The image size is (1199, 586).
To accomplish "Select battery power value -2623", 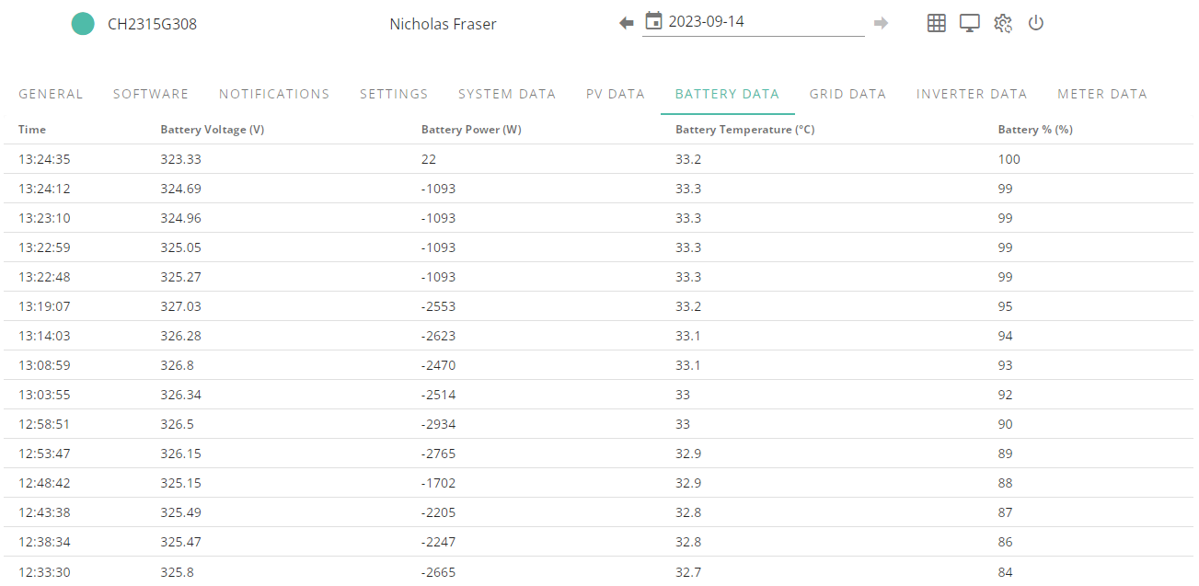I will 438,336.
